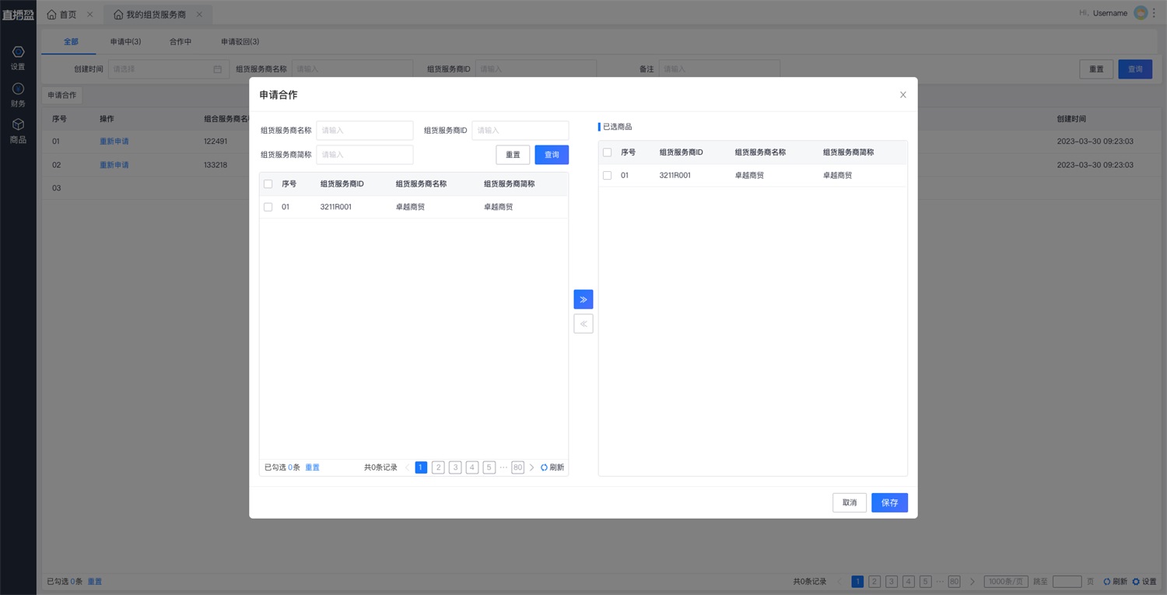
Task: Open the Products box icon in sidebar
Action: click(x=18, y=124)
